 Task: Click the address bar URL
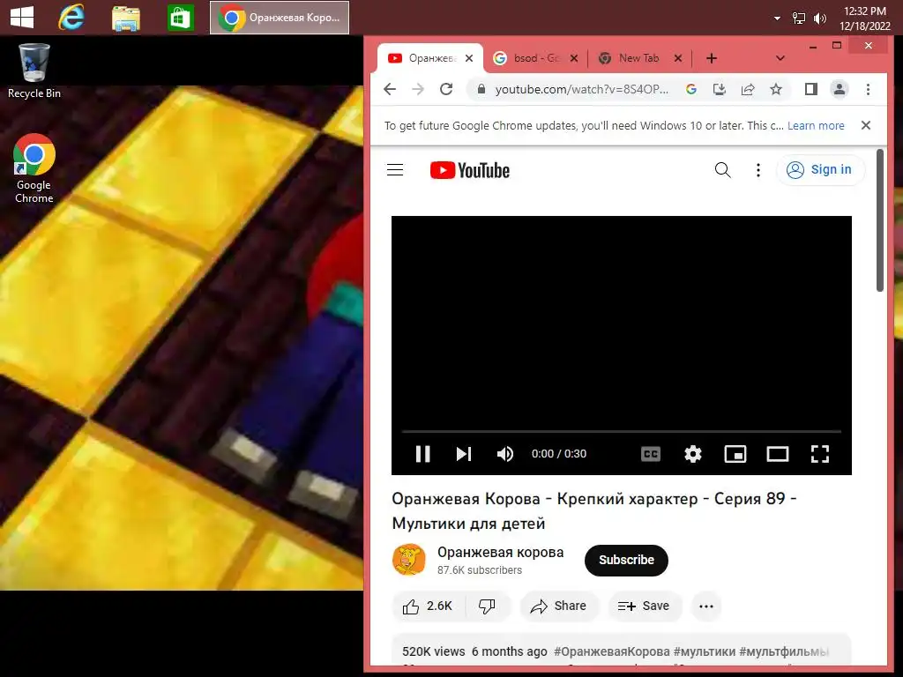(582, 89)
